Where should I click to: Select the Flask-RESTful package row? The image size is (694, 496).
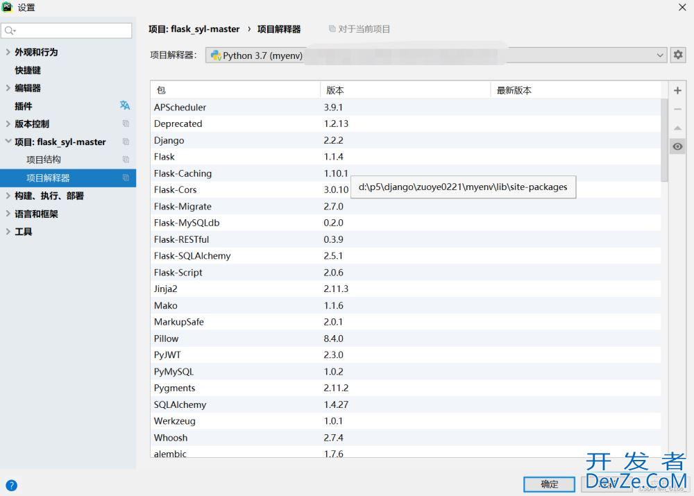click(x=406, y=239)
